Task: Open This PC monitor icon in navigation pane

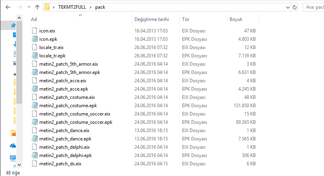Action: tap(13, 158)
